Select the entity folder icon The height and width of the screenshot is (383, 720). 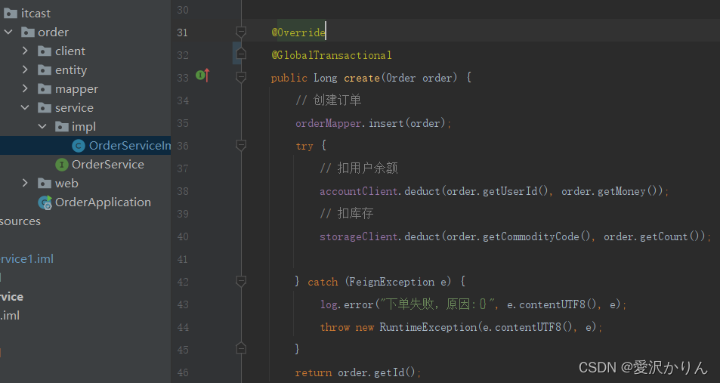tap(45, 69)
